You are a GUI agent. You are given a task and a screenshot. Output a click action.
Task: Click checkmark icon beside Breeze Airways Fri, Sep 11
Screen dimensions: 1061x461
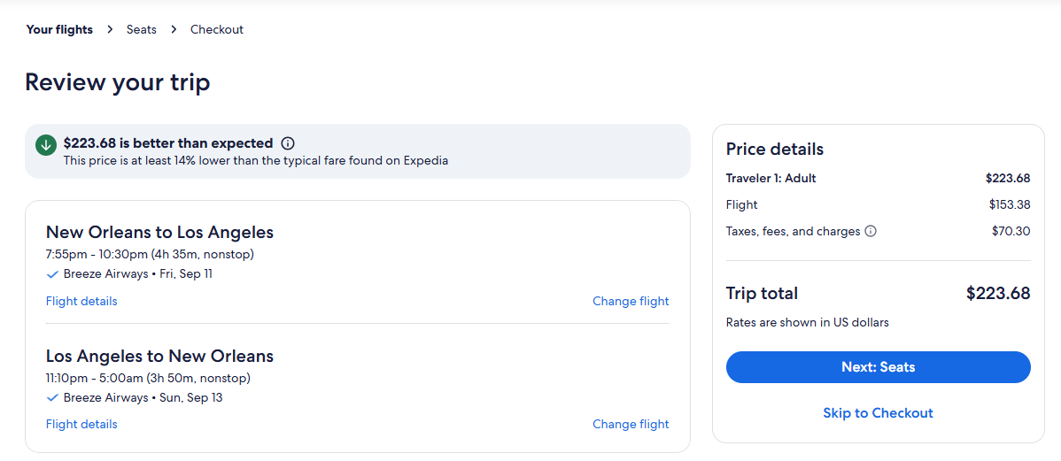tap(52, 274)
